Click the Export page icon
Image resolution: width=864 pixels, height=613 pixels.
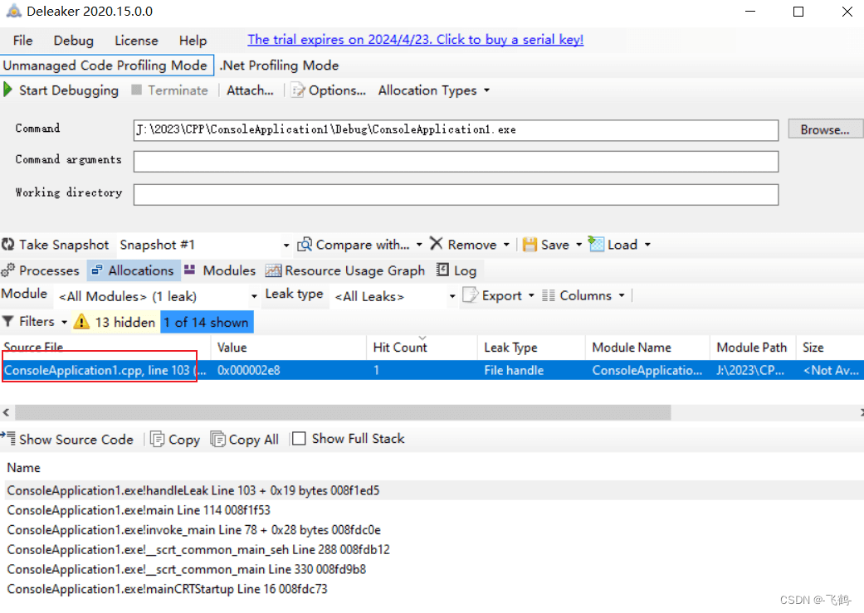(x=470, y=295)
